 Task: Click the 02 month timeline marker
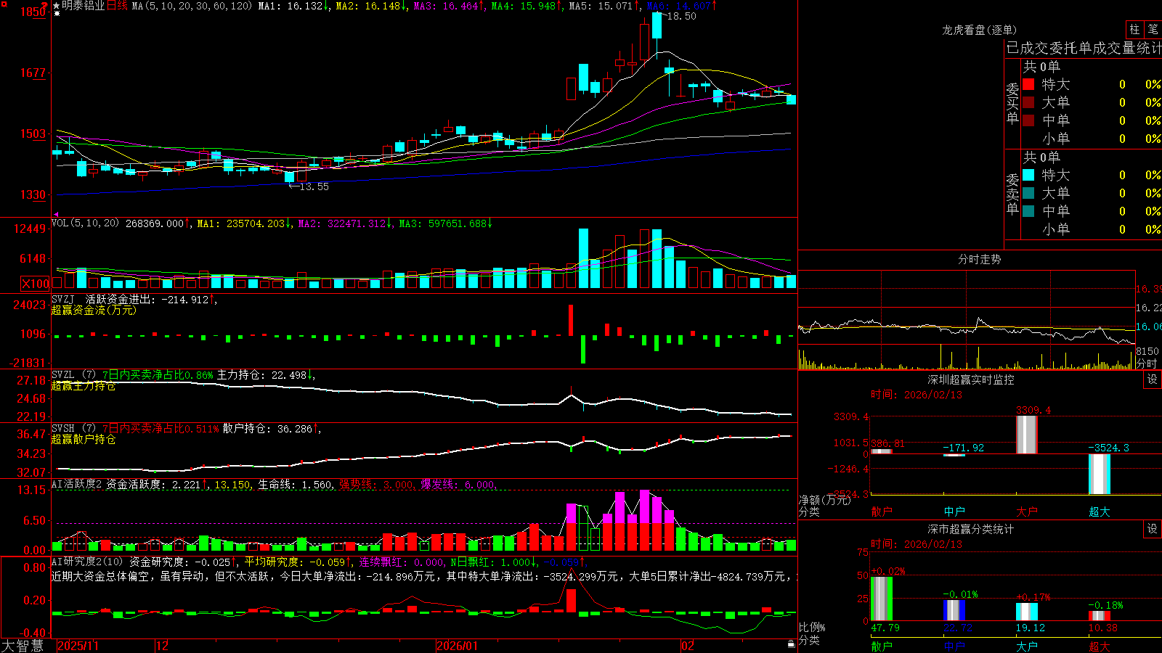[x=687, y=646]
